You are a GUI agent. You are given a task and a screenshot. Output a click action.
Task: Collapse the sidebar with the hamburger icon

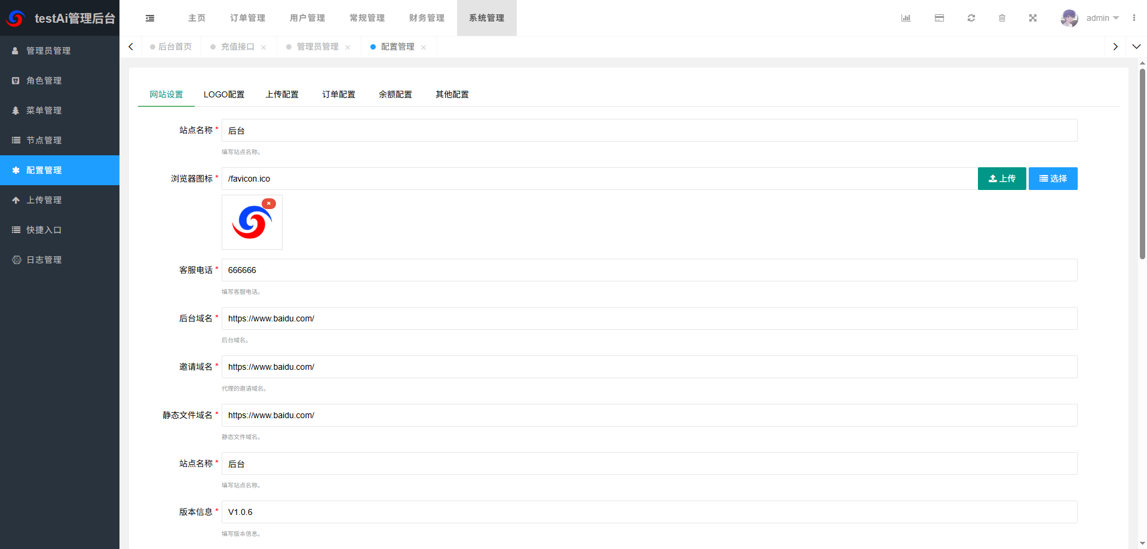click(x=149, y=18)
